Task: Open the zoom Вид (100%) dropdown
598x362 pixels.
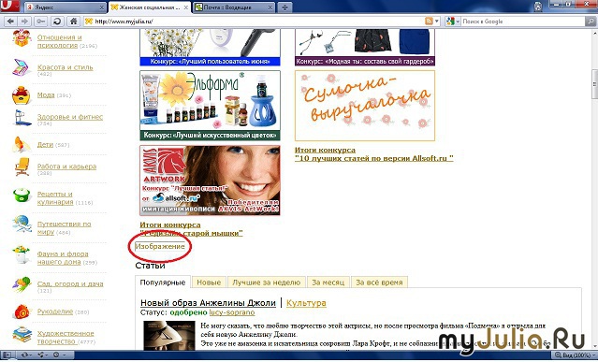Action: pyautogui.click(x=575, y=355)
